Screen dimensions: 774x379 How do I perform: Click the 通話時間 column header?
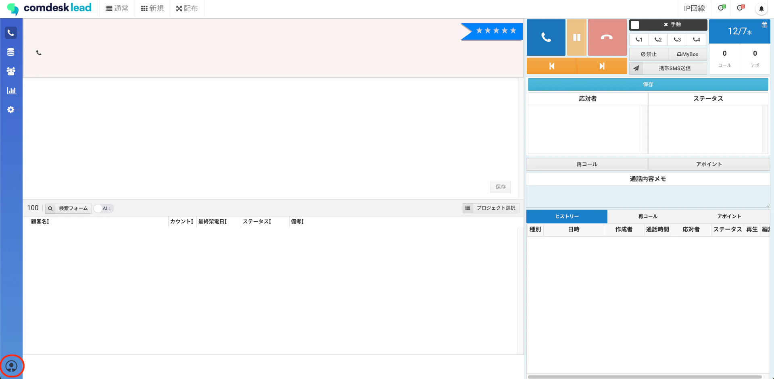click(x=657, y=229)
